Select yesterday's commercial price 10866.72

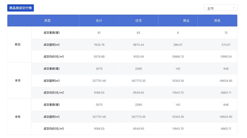click(x=178, y=56)
